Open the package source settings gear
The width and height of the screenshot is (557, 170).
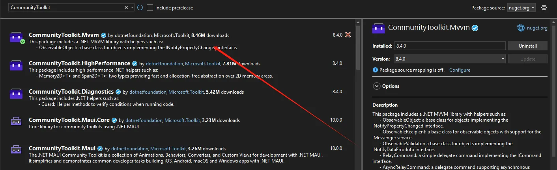click(x=544, y=7)
